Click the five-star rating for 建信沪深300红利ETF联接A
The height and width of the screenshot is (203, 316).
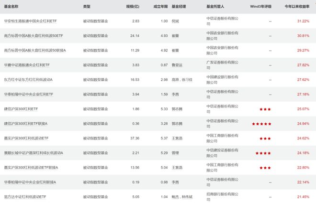(x=265, y=124)
